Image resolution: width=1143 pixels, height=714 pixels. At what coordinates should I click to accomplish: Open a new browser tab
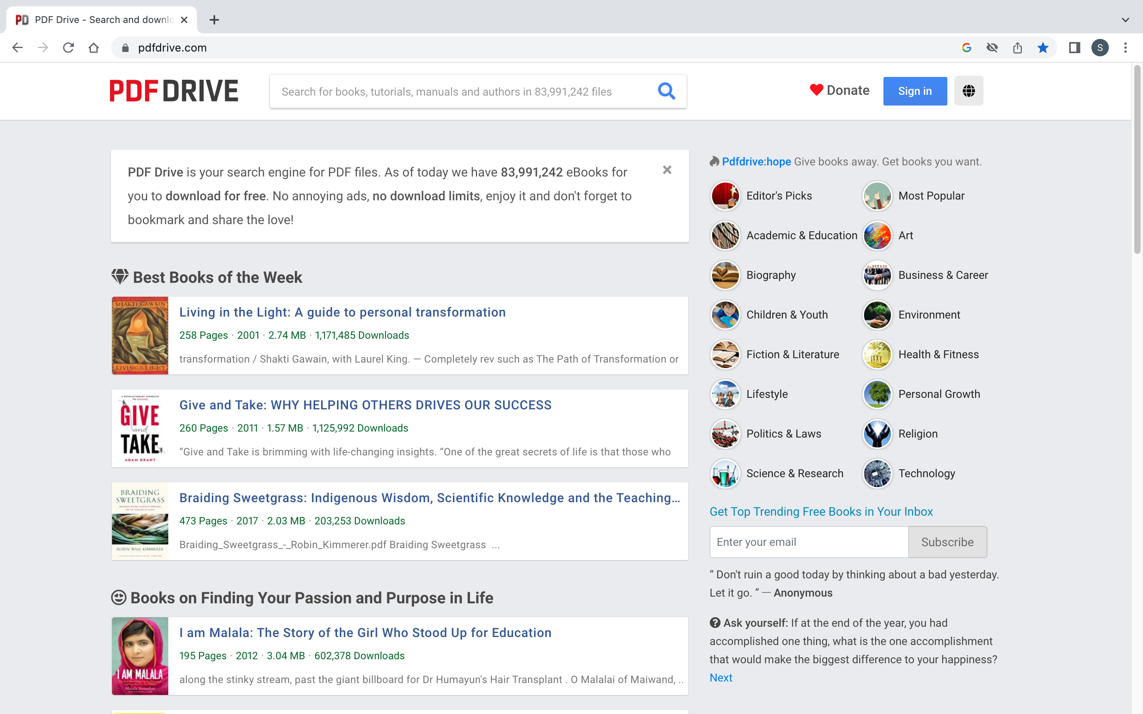pos(214,20)
